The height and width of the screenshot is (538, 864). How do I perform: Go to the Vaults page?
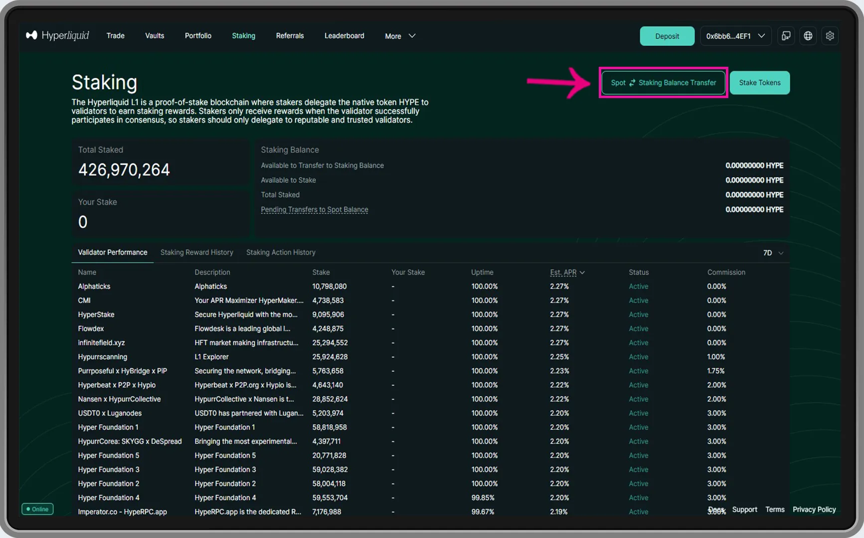(155, 36)
